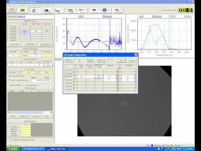
Task: Click Sample legend label above intensity graph
Action: tap(172, 16)
